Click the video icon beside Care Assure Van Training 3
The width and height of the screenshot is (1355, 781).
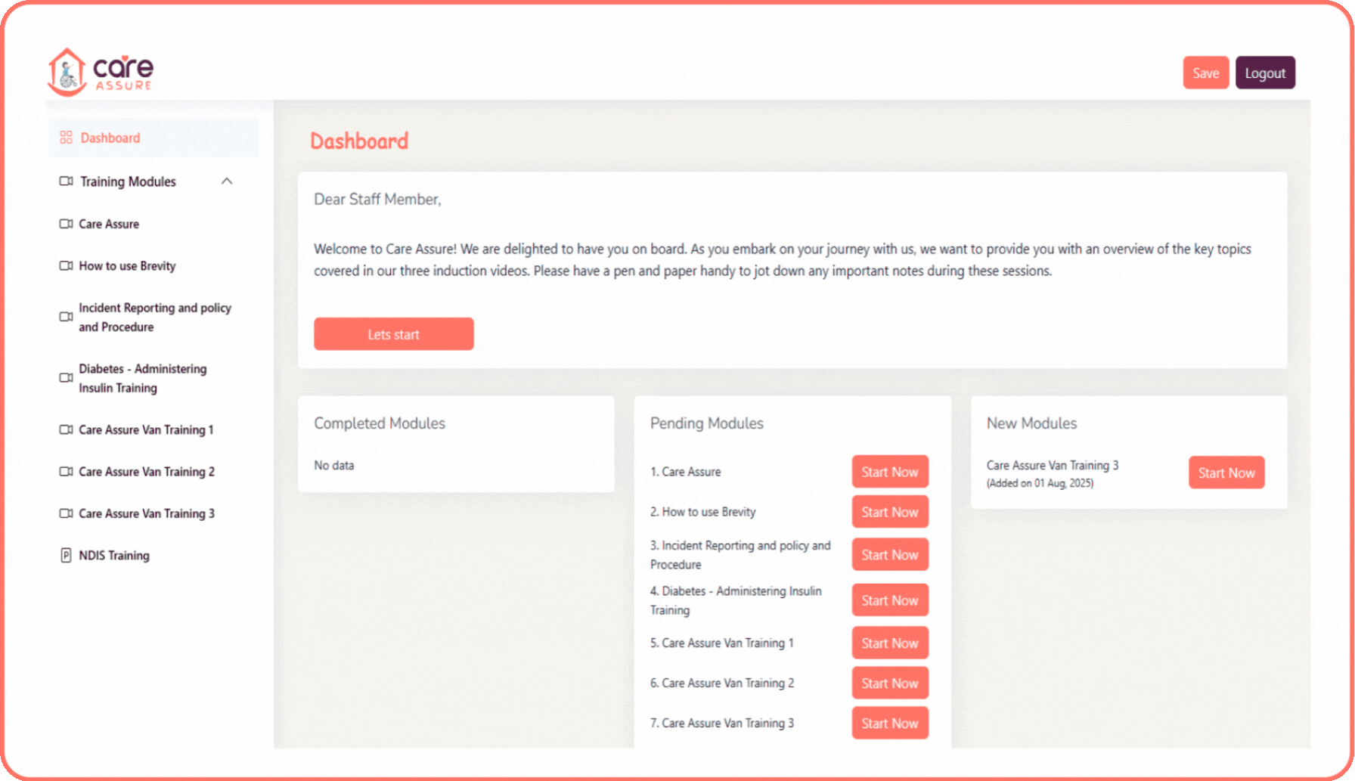[x=65, y=513]
